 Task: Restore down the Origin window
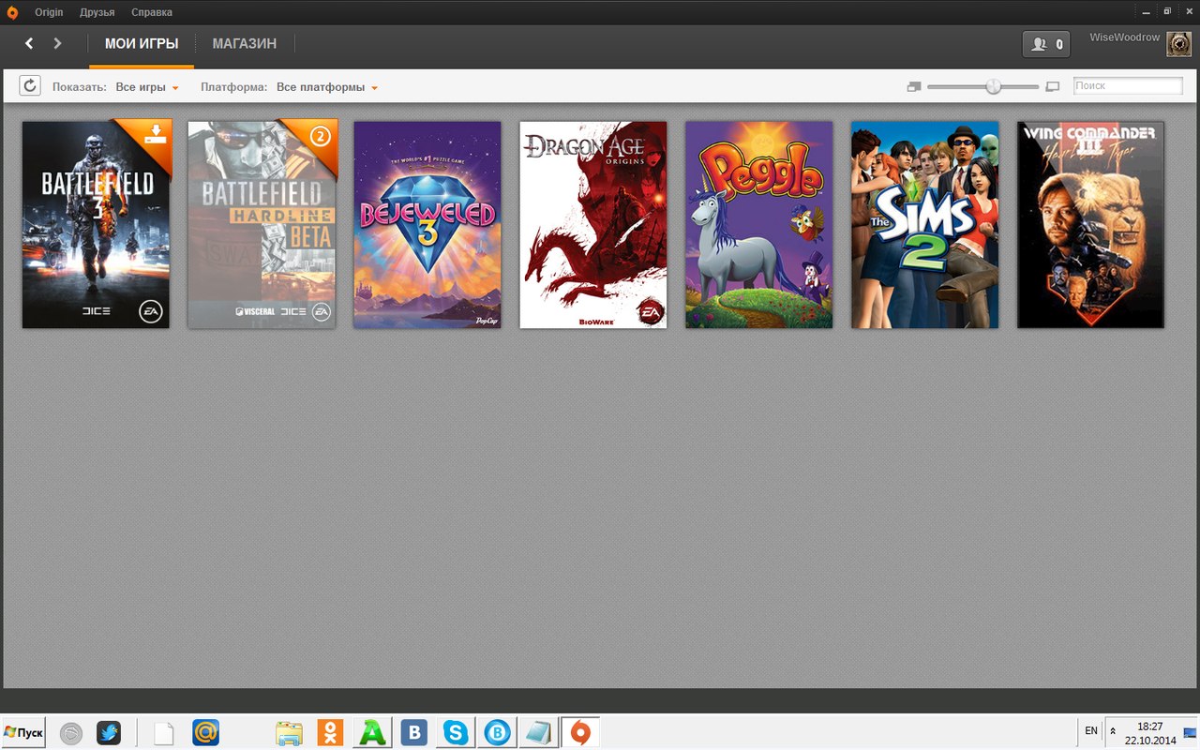1167,11
